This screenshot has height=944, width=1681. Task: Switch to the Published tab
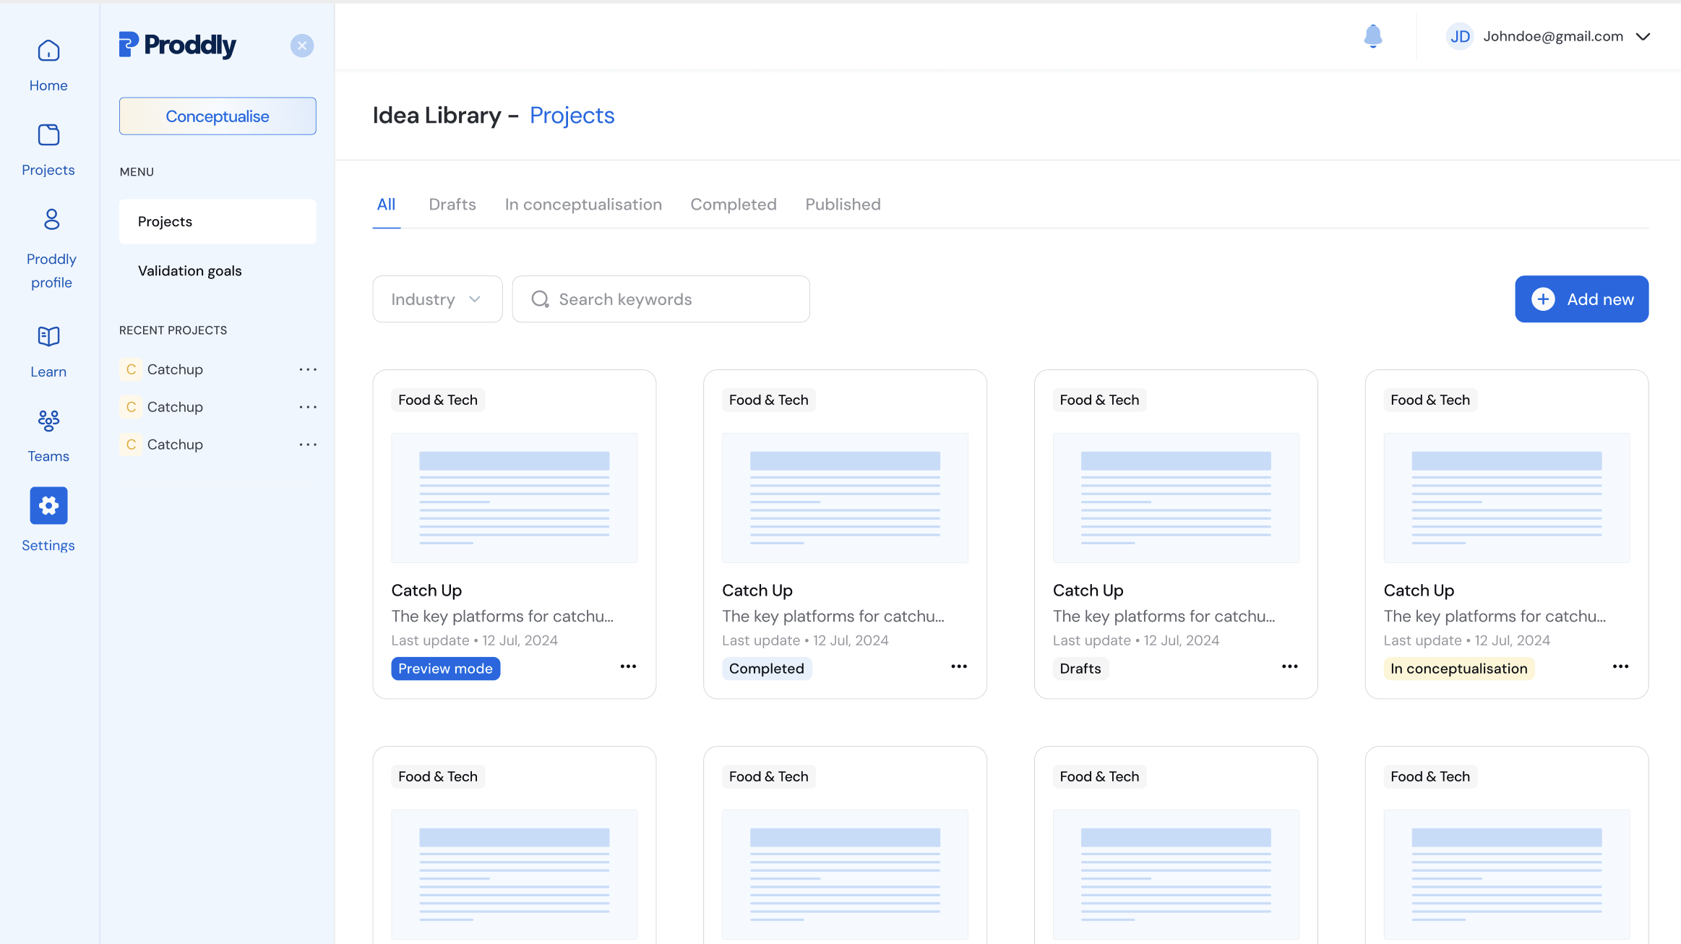(x=842, y=205)
